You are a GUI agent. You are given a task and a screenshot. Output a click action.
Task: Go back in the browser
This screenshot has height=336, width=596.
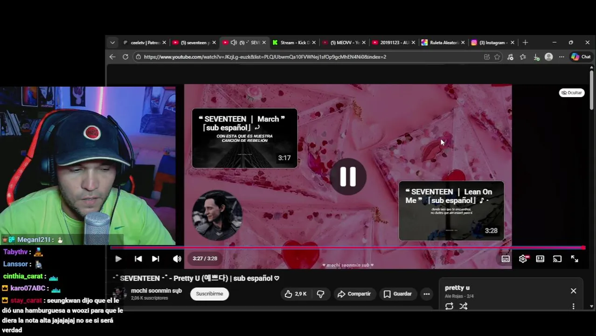[112, 56]
